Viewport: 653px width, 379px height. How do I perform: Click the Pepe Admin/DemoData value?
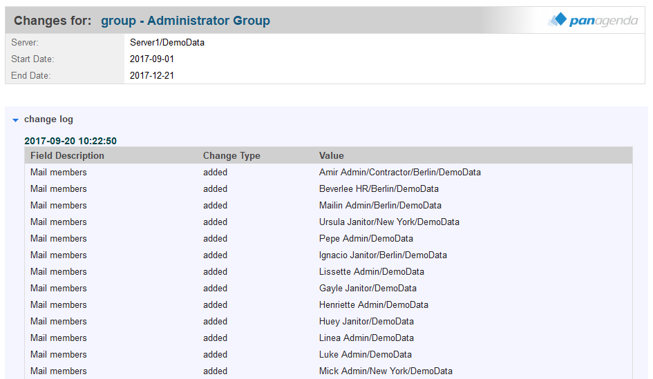pos(366,239)
